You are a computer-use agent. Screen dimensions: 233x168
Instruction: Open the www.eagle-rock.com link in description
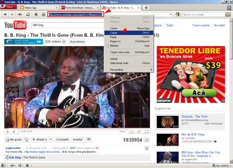click(42, 152)
